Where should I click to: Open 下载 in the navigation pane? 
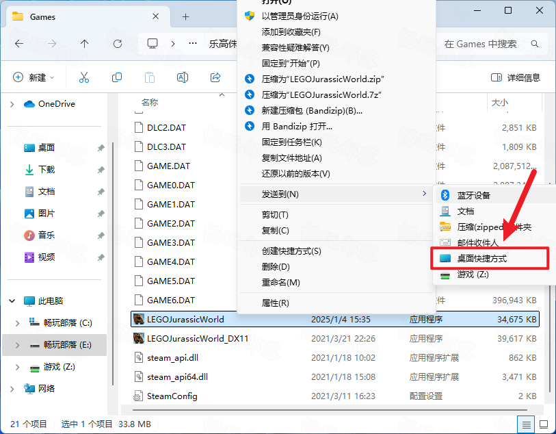click(47, 170)
